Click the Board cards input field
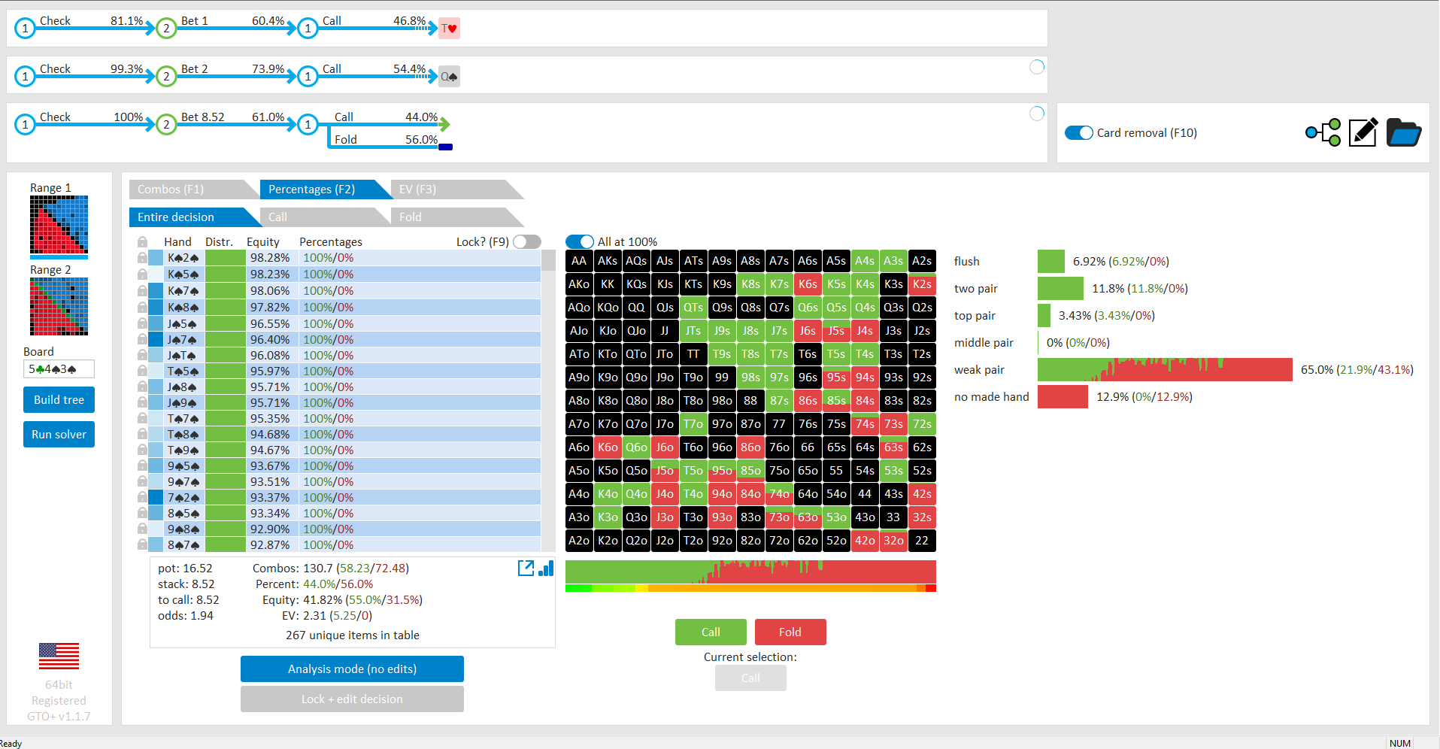Viewport: 1440px width, 749px height. 59,369
